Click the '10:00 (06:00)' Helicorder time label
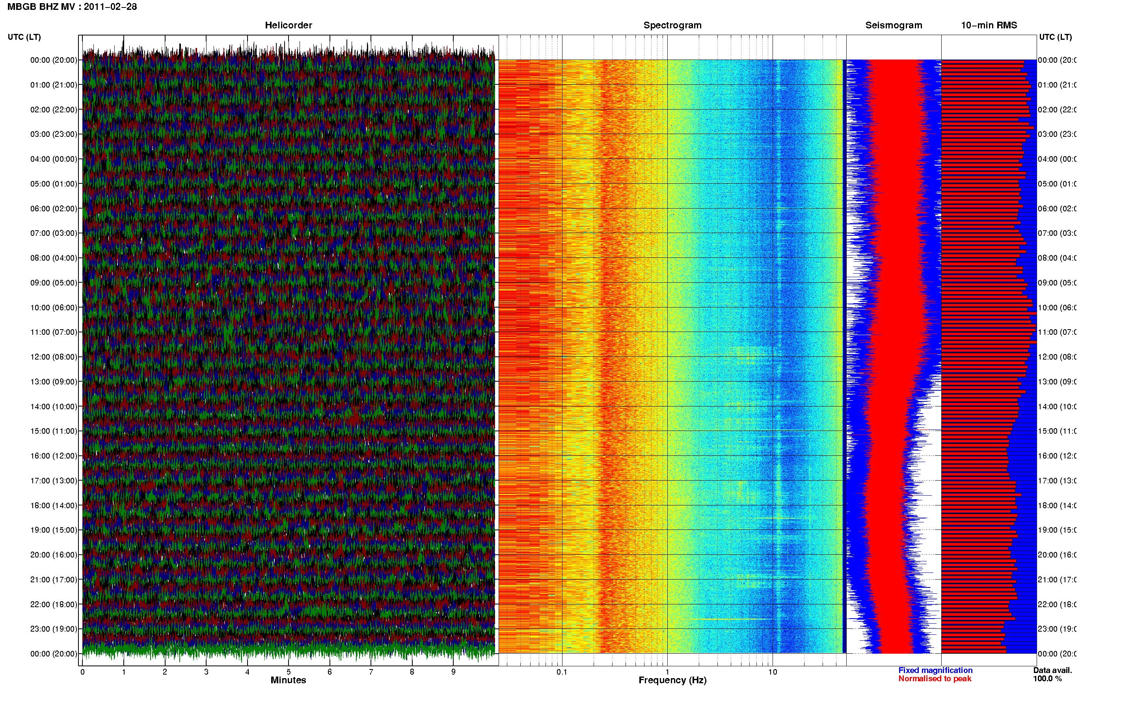Screen dimensions: 1121x701 point(54,308)
